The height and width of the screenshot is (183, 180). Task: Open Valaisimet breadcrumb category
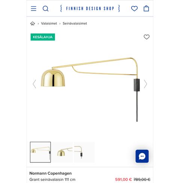(x=49, y=23)
